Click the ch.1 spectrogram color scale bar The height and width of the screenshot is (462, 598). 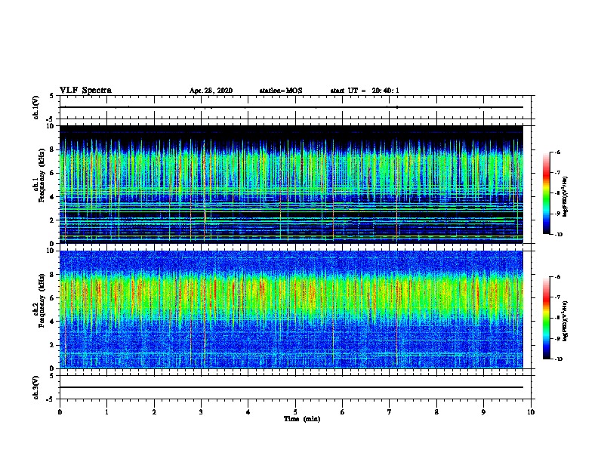pyautogui.click(x=547, y=193)
